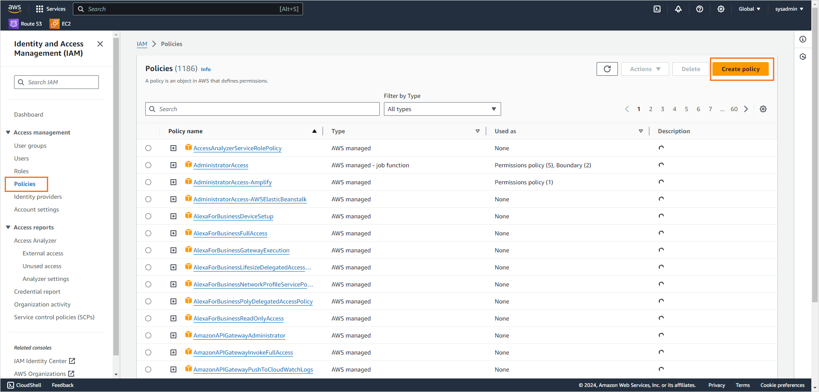819x392 pixels.
Task: Go to page 60 of policies
Action: click(734, 109)
